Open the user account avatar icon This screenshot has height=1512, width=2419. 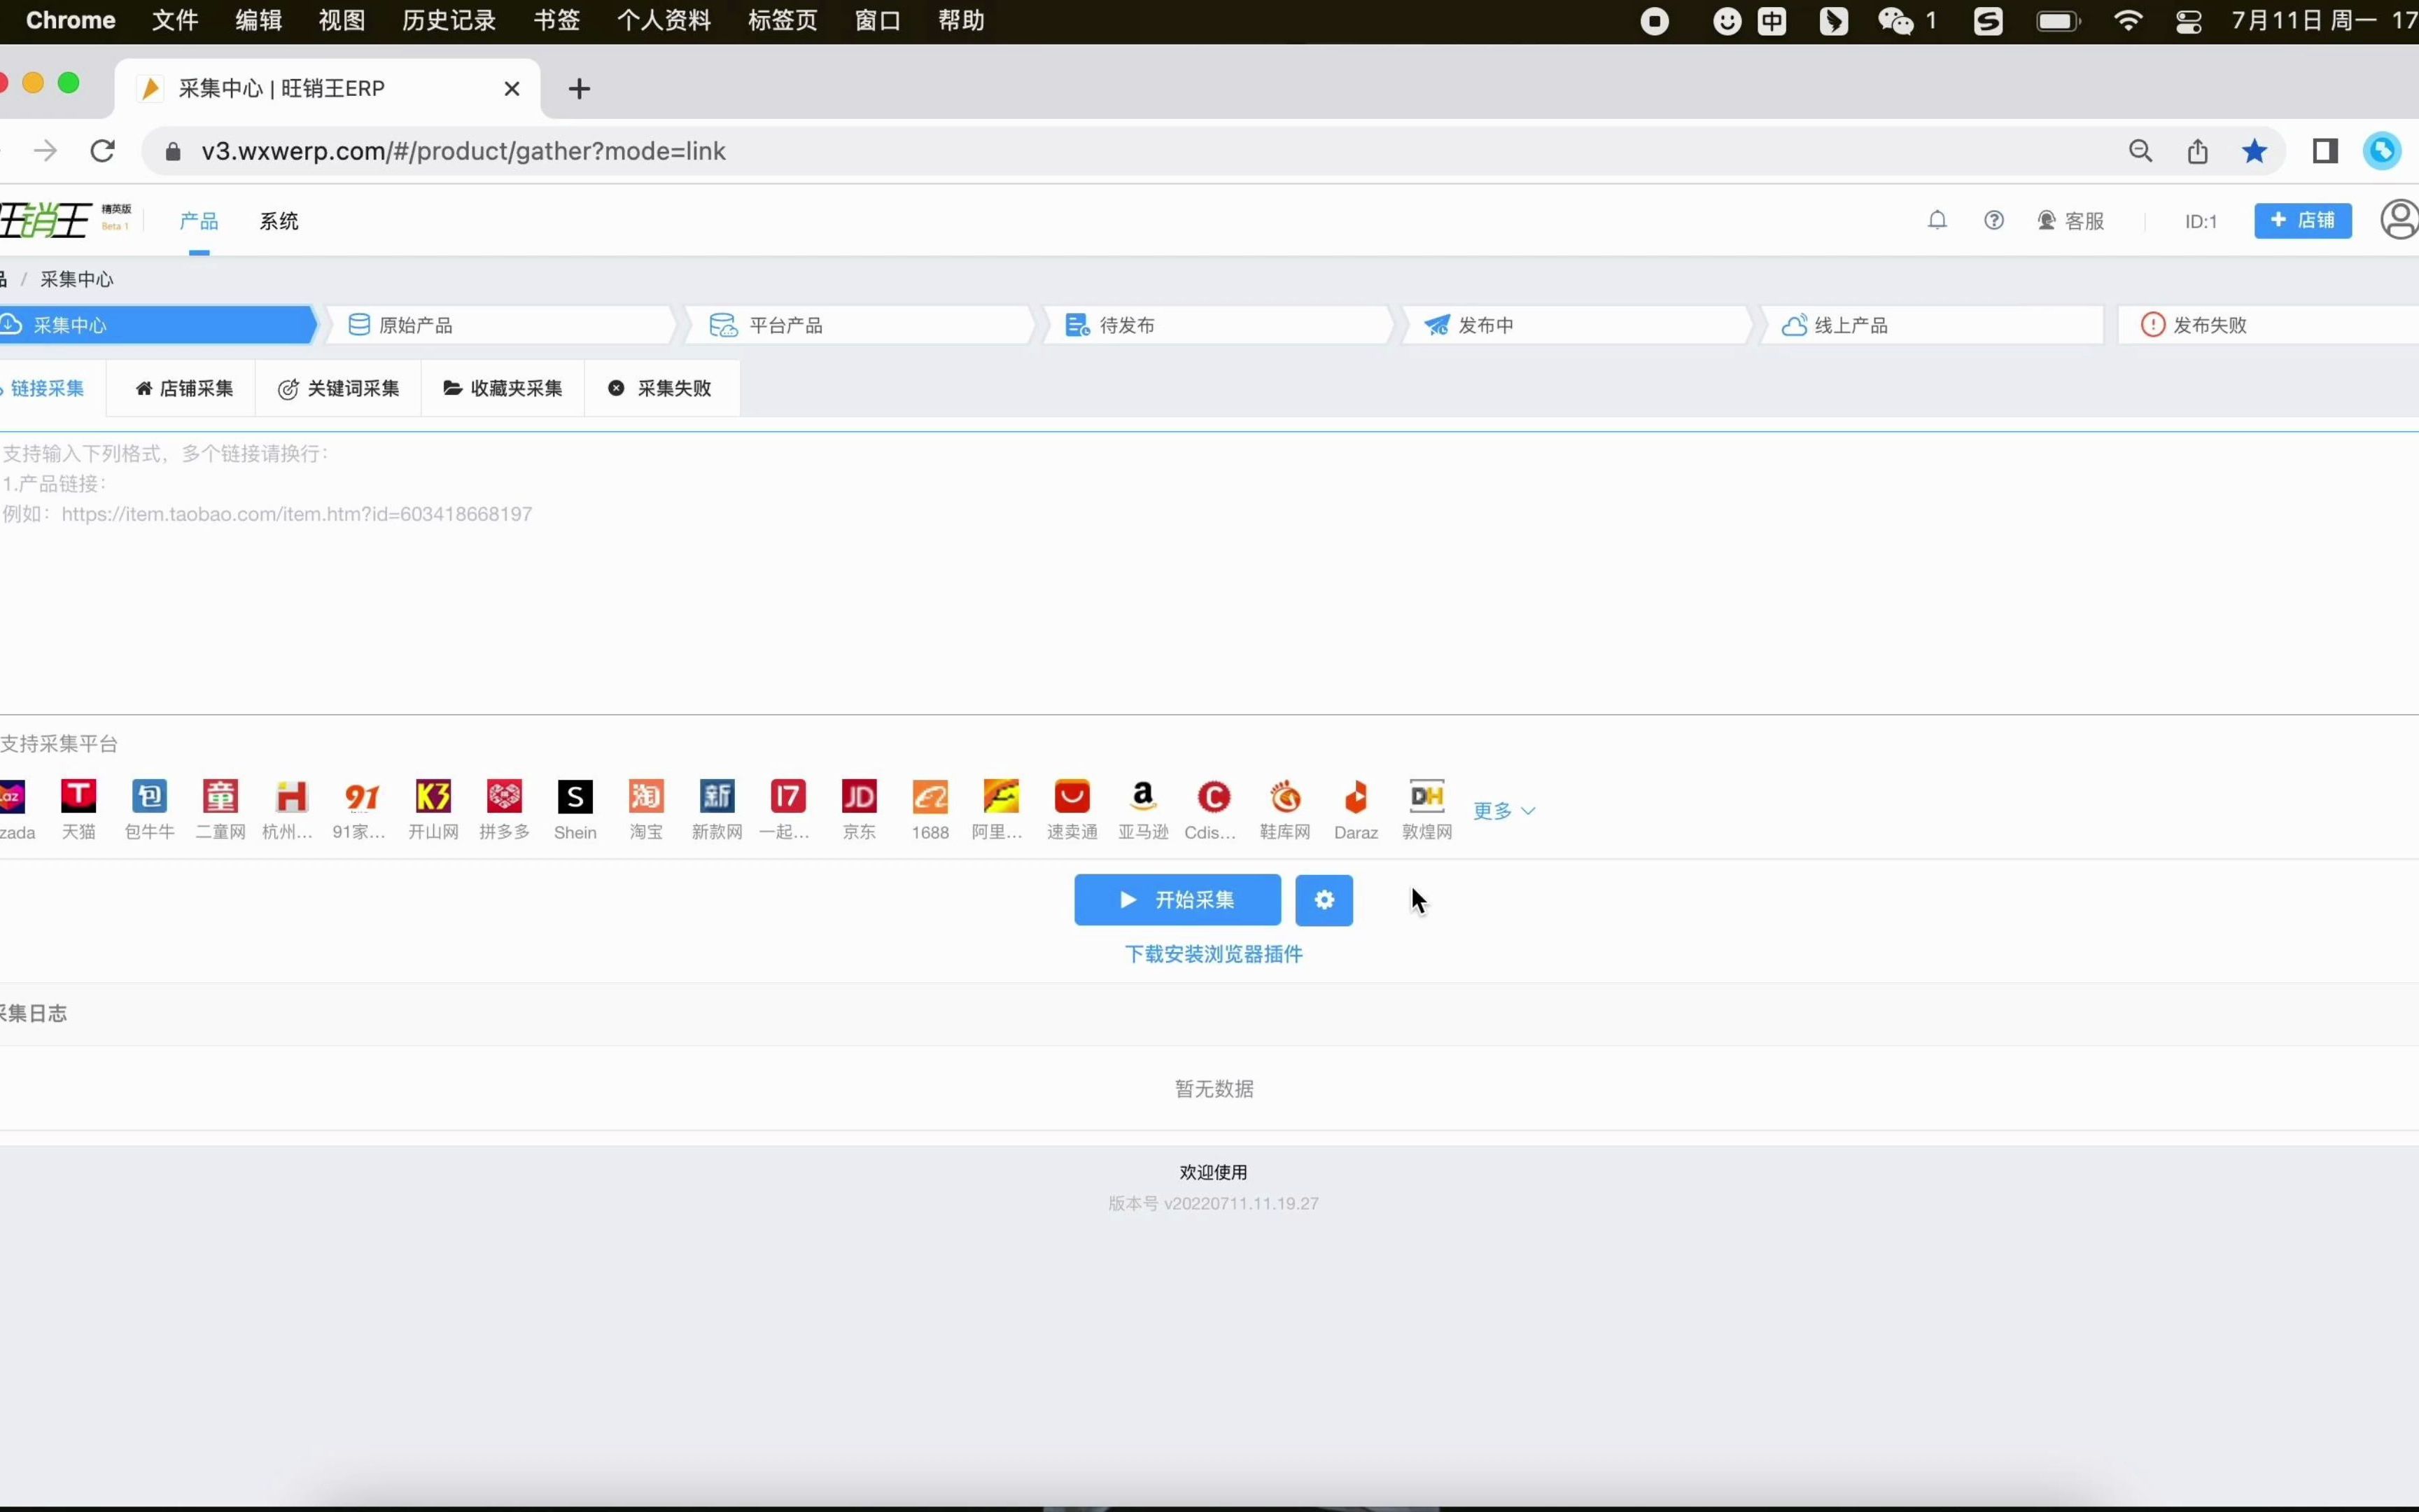coord(2399,220)
